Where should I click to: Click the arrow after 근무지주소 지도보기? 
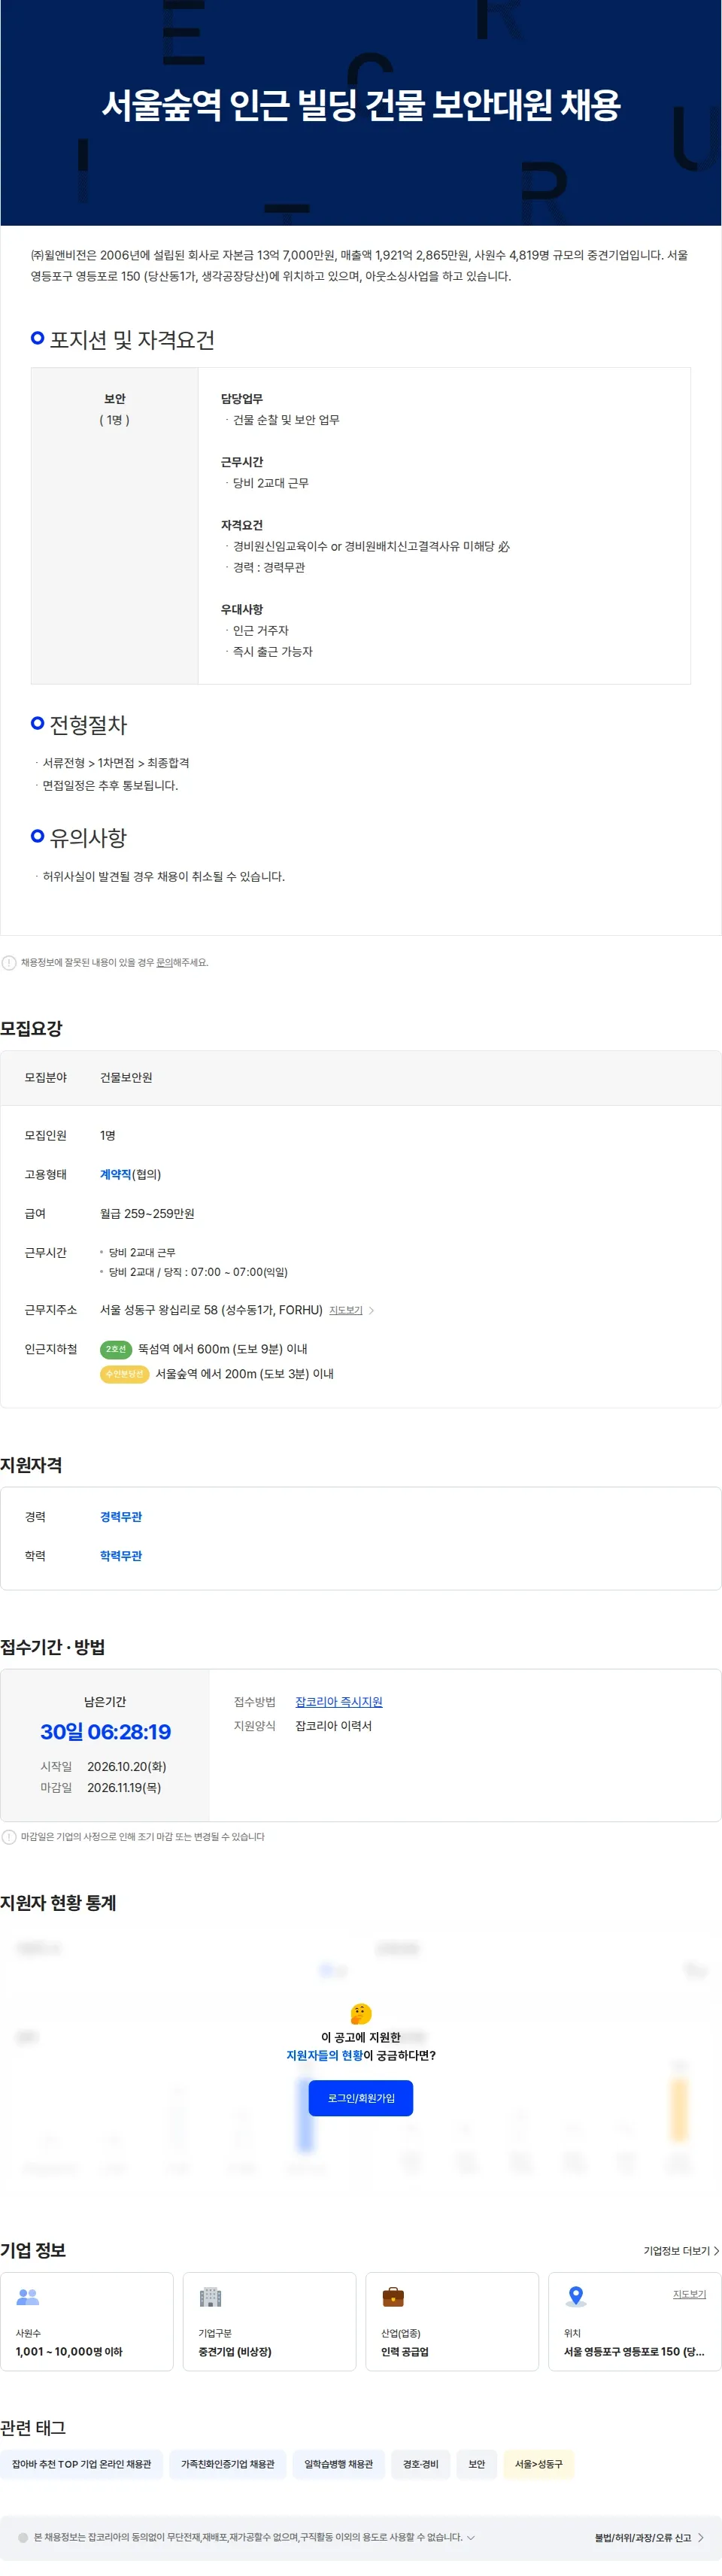(x=372, y=1310)
